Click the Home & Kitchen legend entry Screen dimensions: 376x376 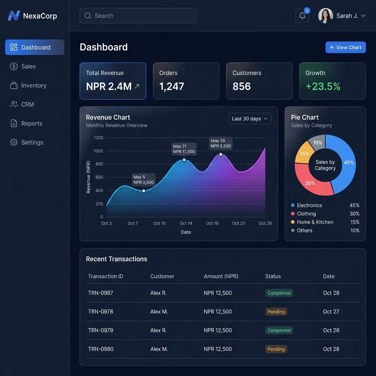pyautogui.click(x=325, y=222)
